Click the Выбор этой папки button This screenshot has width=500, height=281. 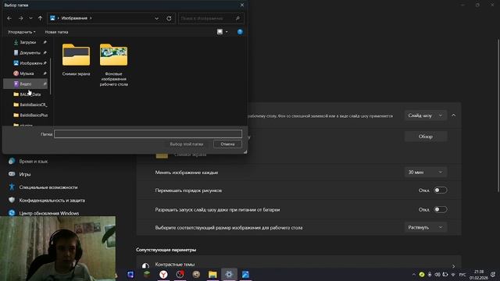point(187,144)
